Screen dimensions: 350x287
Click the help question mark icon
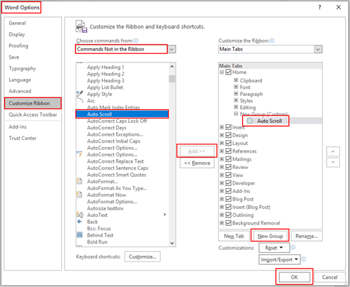click(320, 8)
